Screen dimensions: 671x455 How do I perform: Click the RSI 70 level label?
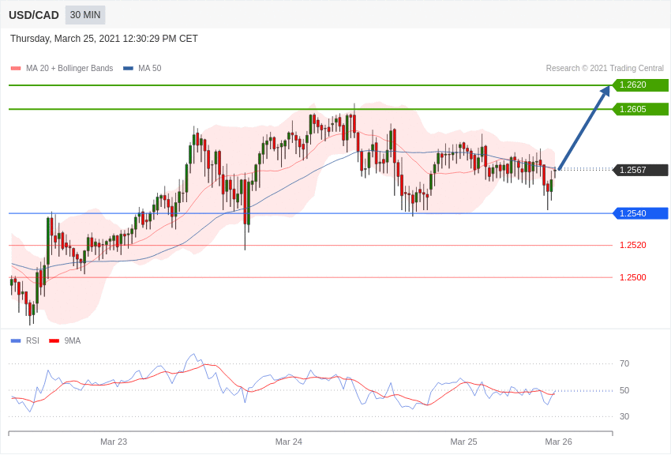624,363
